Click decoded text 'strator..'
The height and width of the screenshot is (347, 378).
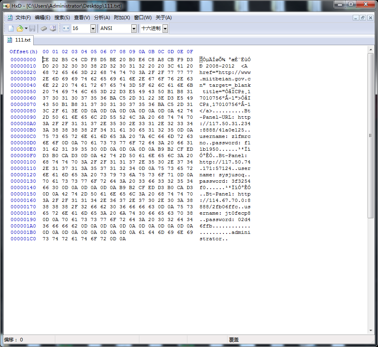213,239
